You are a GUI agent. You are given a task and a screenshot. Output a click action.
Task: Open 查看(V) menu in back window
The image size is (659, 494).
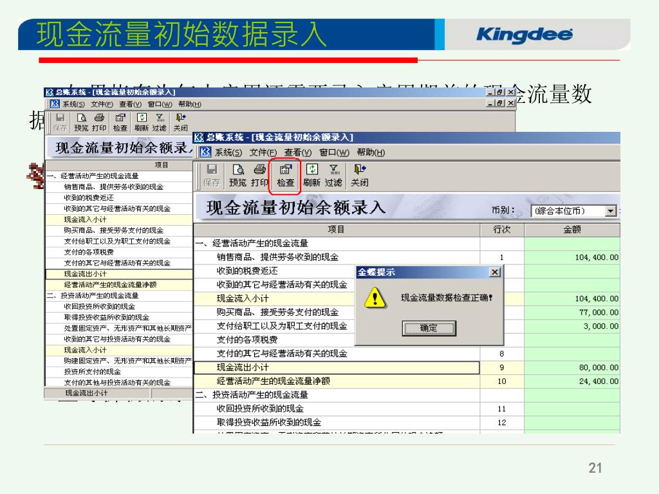130,104
